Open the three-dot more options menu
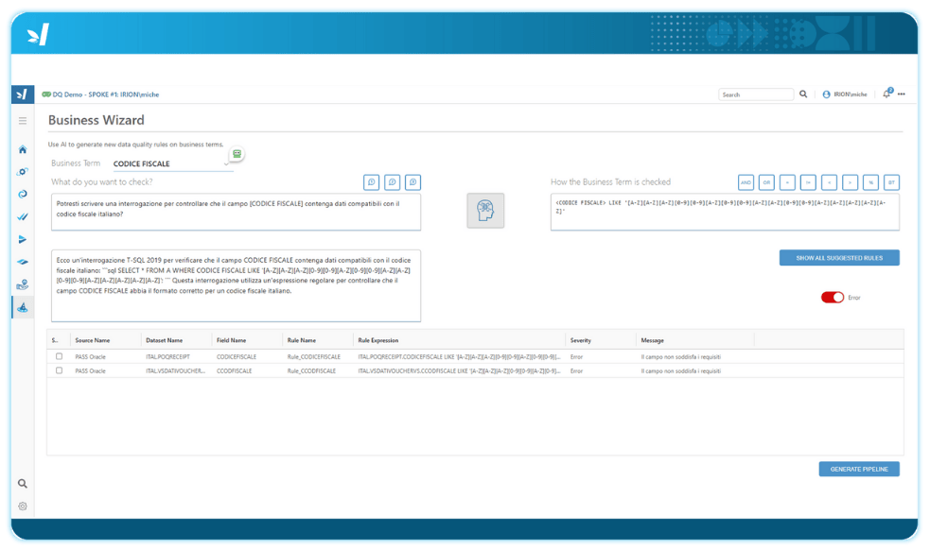 pos(902,95)
